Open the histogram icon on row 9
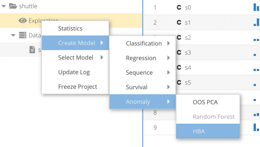The height and width of the screenshot is (147, 260). pyautogui.click(x=256, y=127)
